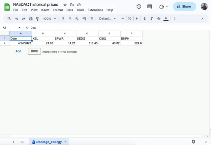Redo the last action
211x145 pixels.
(x=23, y=19)
